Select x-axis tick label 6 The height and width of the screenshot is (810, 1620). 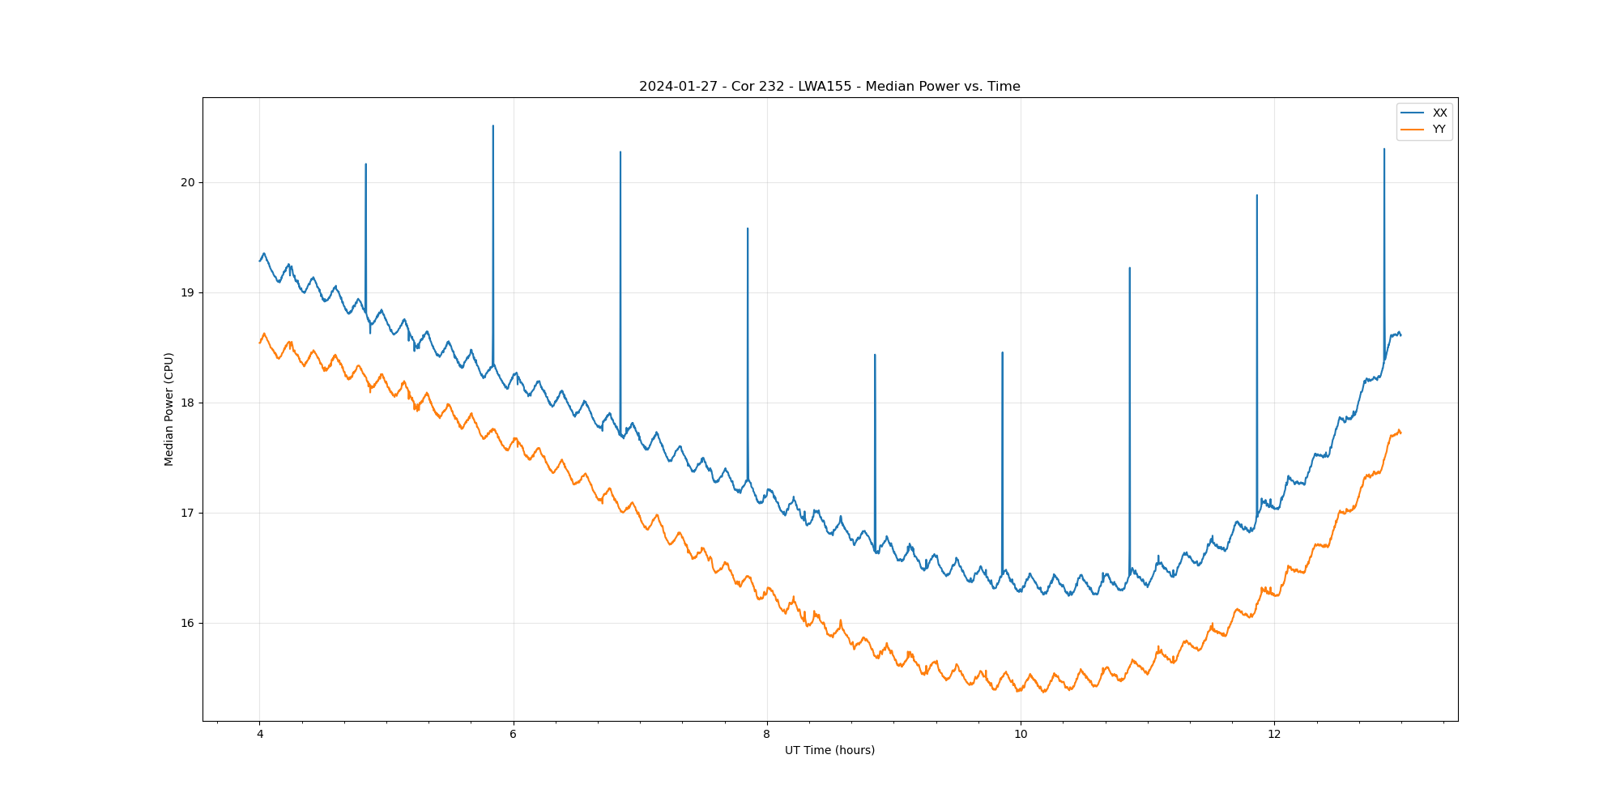[514, 735]
